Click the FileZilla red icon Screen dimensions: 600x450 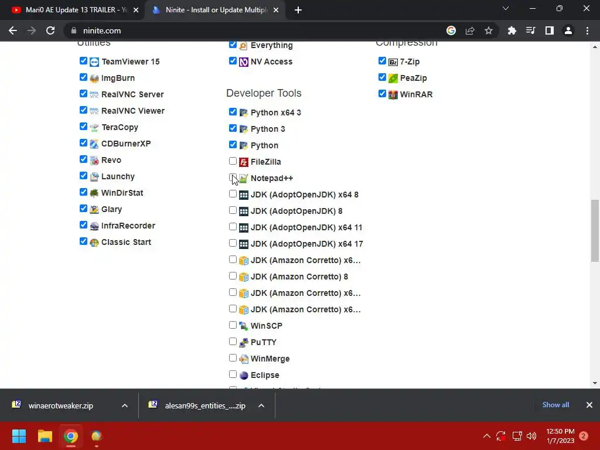[243, 162]
